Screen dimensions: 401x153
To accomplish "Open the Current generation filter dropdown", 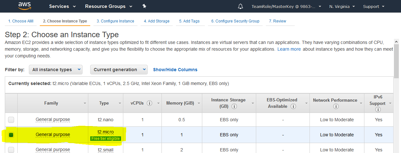I will (x=119, y=70).
